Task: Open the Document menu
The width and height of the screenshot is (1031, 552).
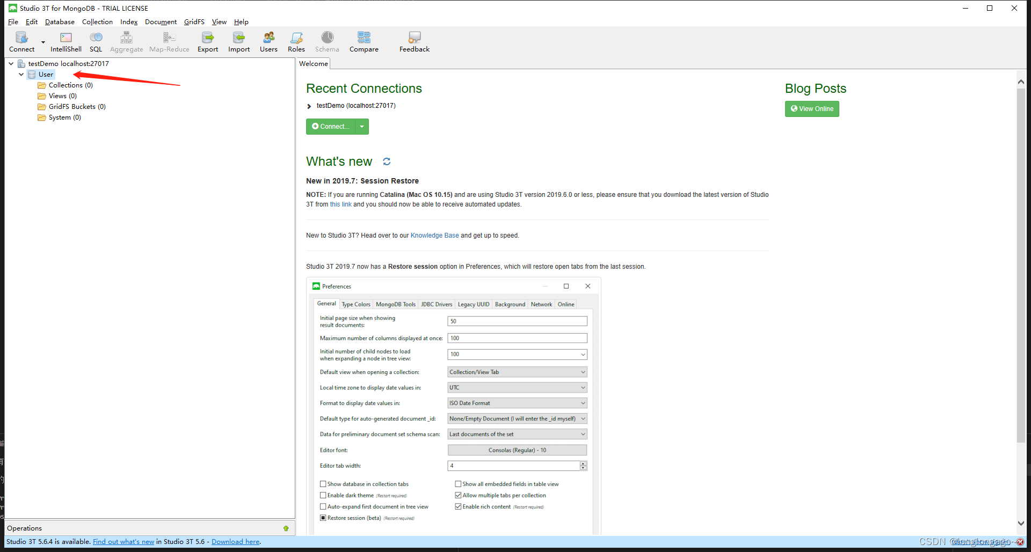Action: pyautogui.click(x=161, y=22)
